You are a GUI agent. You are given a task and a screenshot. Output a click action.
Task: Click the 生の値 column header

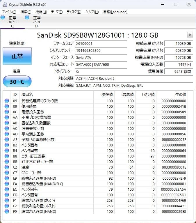(172, 94)
